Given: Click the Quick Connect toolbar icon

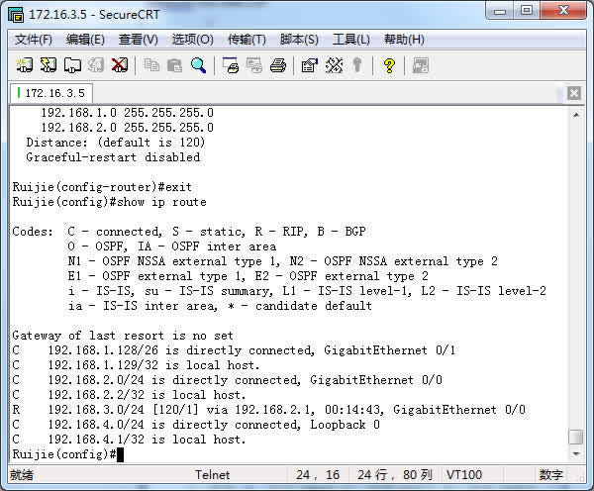Looking at the screenshot, I should point(48,65).
